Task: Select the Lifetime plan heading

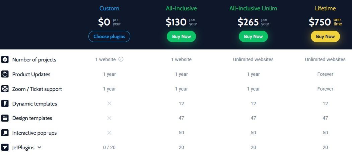Action: click(325, 8)
